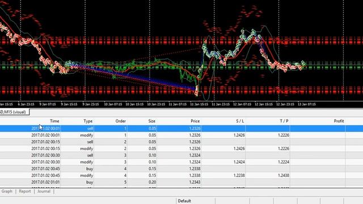Click the 13 Jan 07:15 time axis label
This screenshot has width=363, height=204.
(x=306, y=104)
